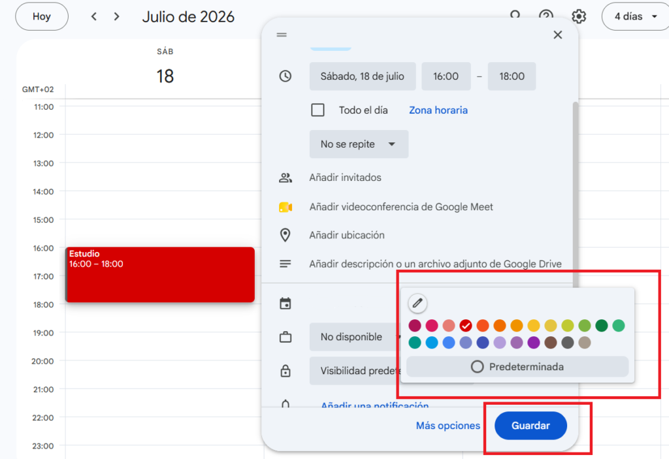Grab the drag handle atop the event dialog
669x459 pixels.
282,35
